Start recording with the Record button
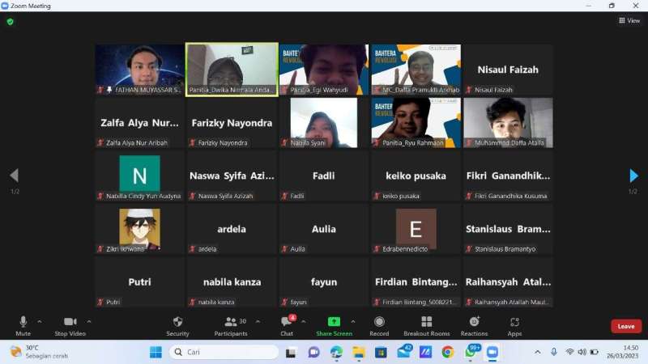 pos(379,326)
